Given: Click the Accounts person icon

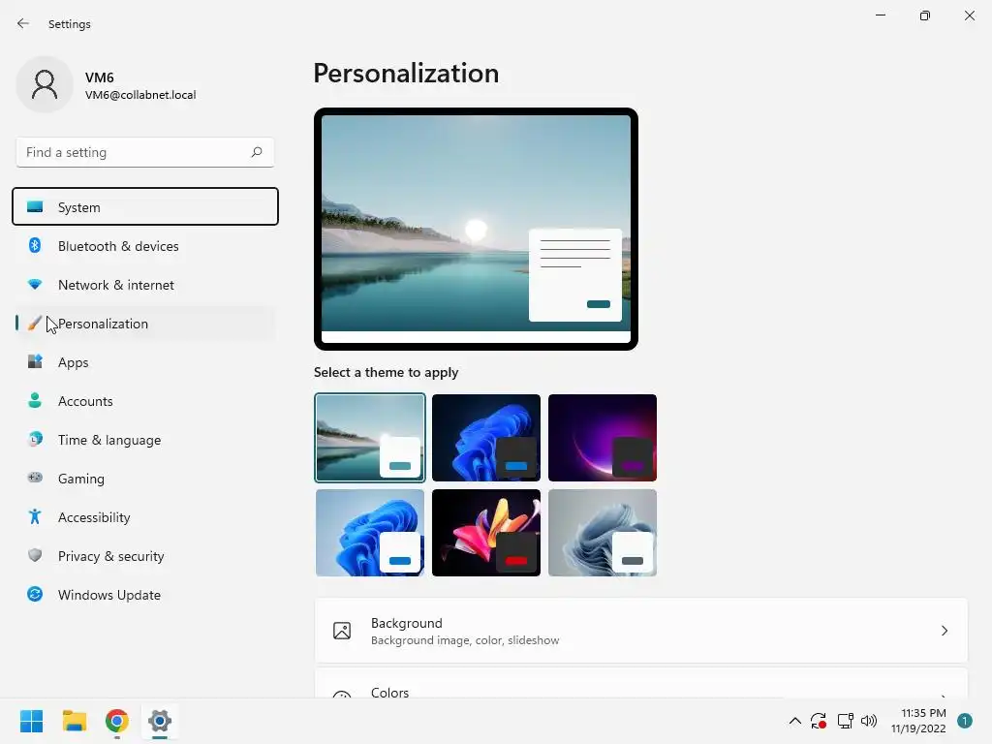Looking at the screenshot, I should (x=35, y=400).
